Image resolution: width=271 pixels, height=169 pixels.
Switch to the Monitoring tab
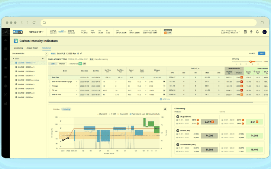pos(18,48)
